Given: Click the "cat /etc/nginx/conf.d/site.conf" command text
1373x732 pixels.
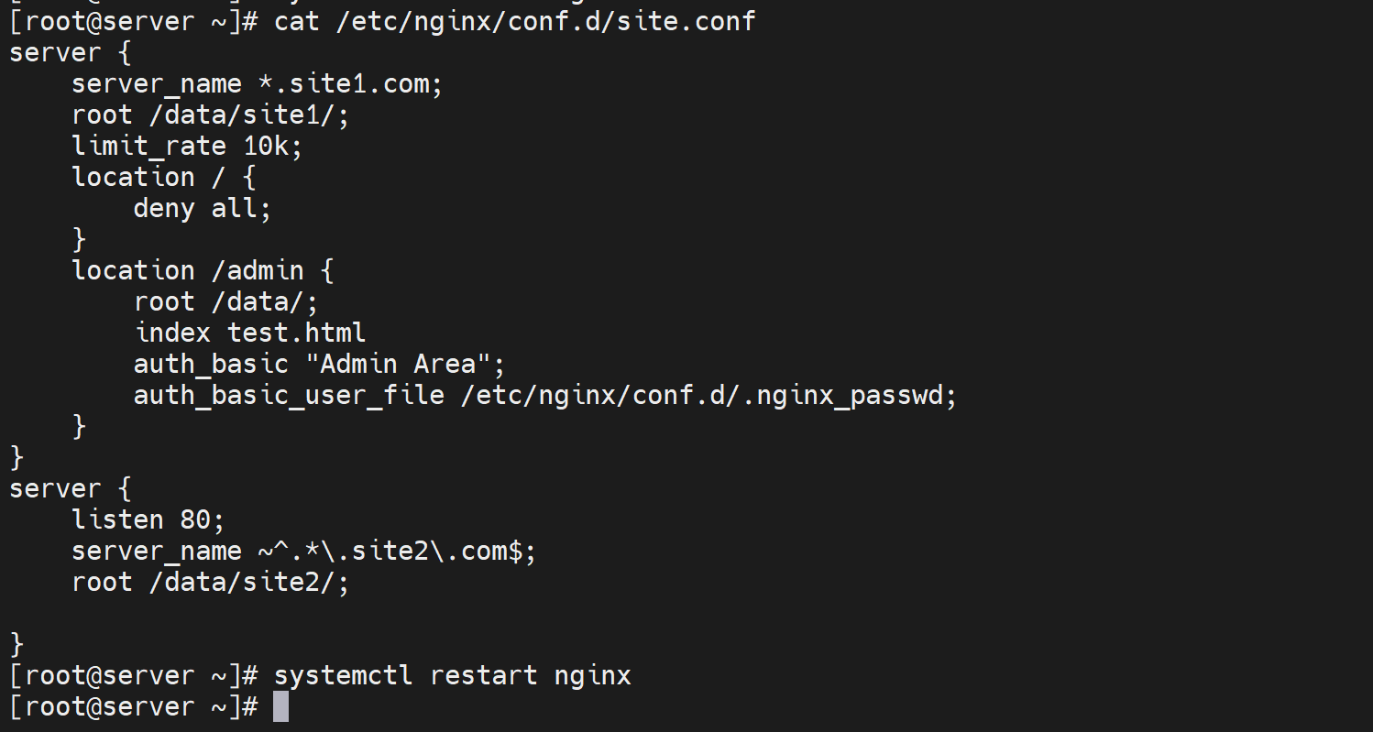Looking at the screenshot, I should [514, 21].
